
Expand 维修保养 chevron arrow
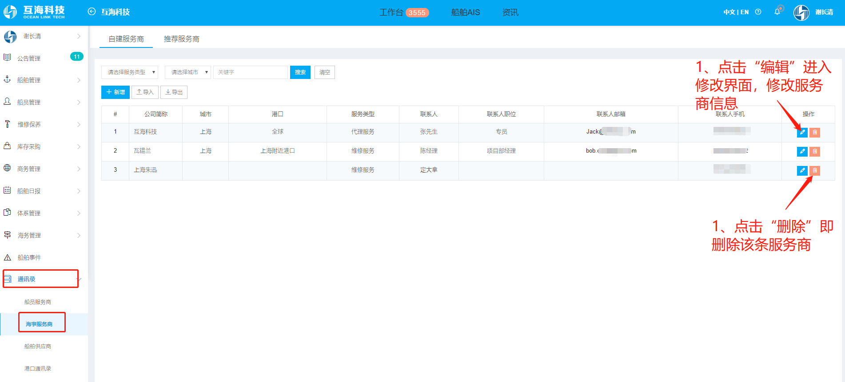[x=79, y=125]
